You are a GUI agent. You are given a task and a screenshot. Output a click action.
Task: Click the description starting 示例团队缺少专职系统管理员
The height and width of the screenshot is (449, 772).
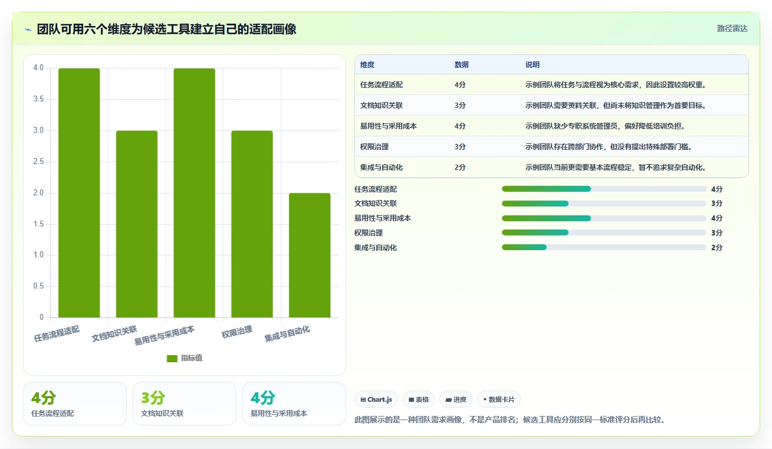605,126
